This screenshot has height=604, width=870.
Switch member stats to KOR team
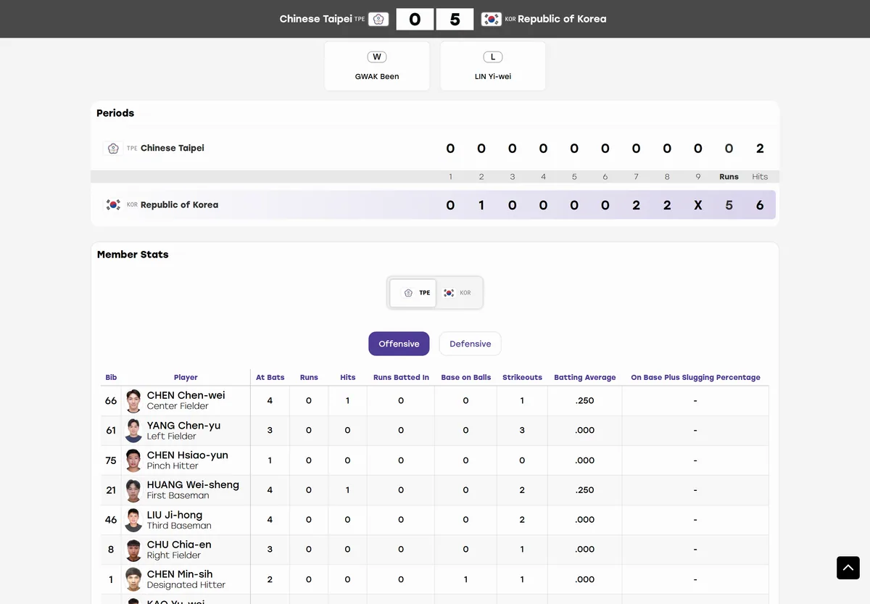[458, 293]
